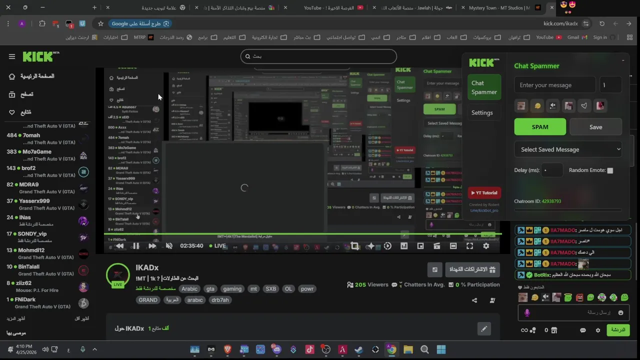This screenshot has width=640, height=360.
Task: Pause the live stream video
Action: click(x=136, y=246)
